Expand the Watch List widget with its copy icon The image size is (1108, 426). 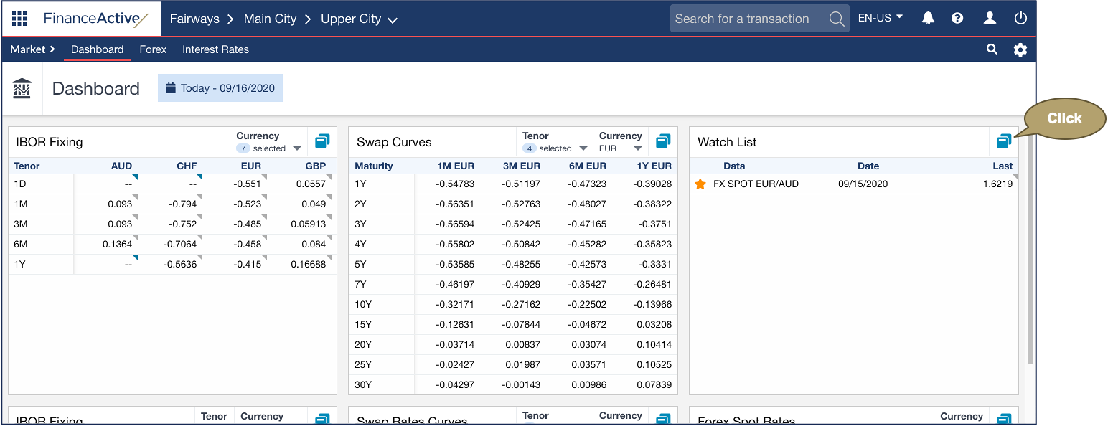tap(1003, 141)
